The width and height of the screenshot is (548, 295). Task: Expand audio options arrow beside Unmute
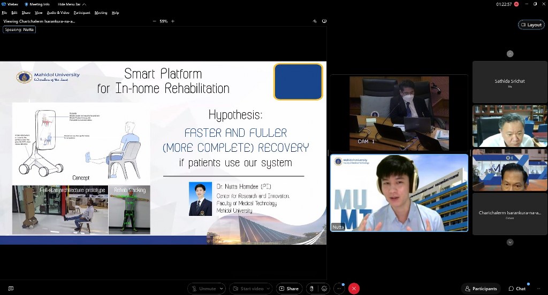(x=222, y=289)
